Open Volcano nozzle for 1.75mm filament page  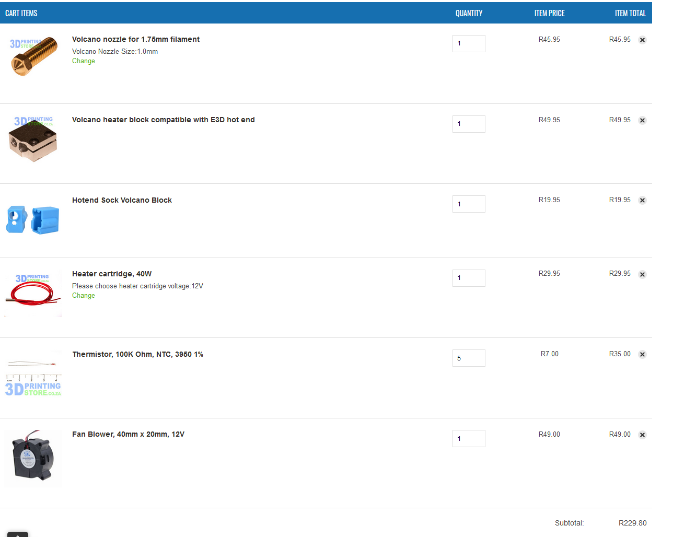click(x=136, y=39)
